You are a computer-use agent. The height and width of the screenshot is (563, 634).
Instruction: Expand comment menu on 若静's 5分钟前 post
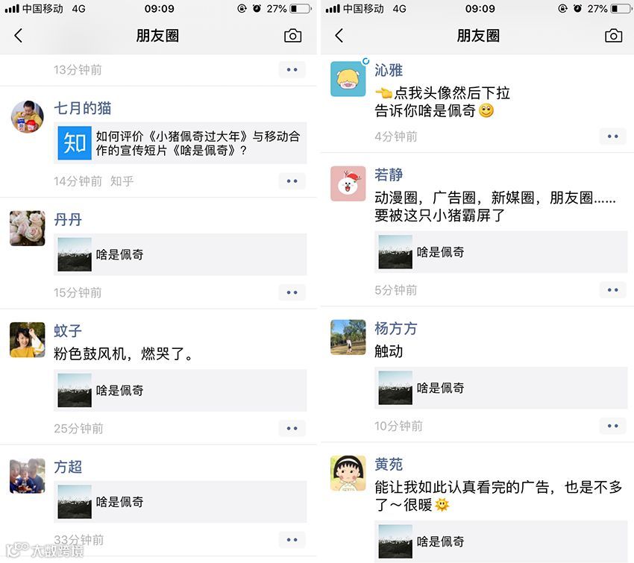(612, 290)
